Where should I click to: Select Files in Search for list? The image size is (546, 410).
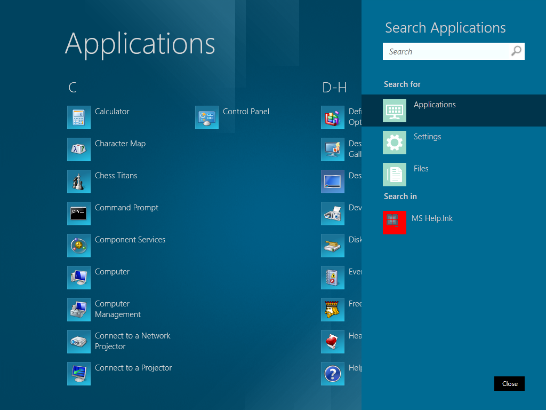[454, 175]
